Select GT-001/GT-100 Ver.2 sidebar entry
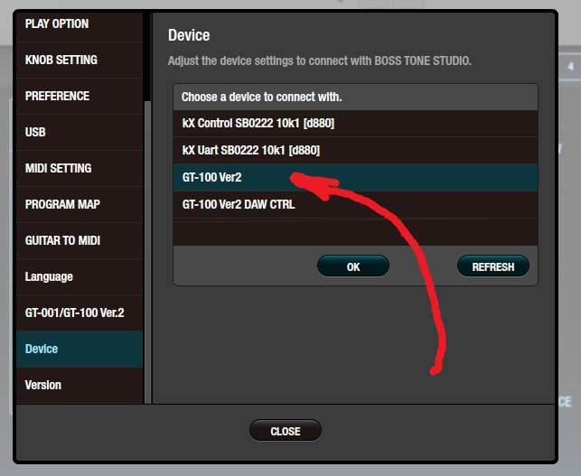Image resolution: width=581 pixels, height=476 pixels. click(x=80, y=313)
